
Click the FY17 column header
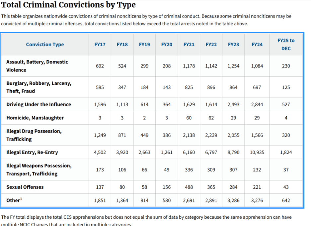click(x=100, y=45)
